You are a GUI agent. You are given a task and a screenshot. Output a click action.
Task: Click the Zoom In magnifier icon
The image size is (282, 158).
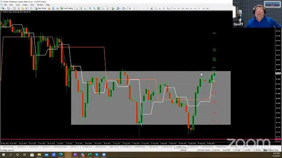pyautogui.click(x=90, y=8)
